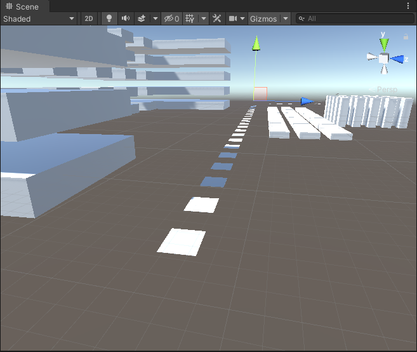Screen dimensions: 417x352
Task: Toggle hidden objects visibility eye icon
Action: [x=171, y=19]
